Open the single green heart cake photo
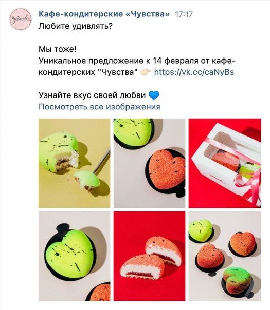 pos(74,256)
